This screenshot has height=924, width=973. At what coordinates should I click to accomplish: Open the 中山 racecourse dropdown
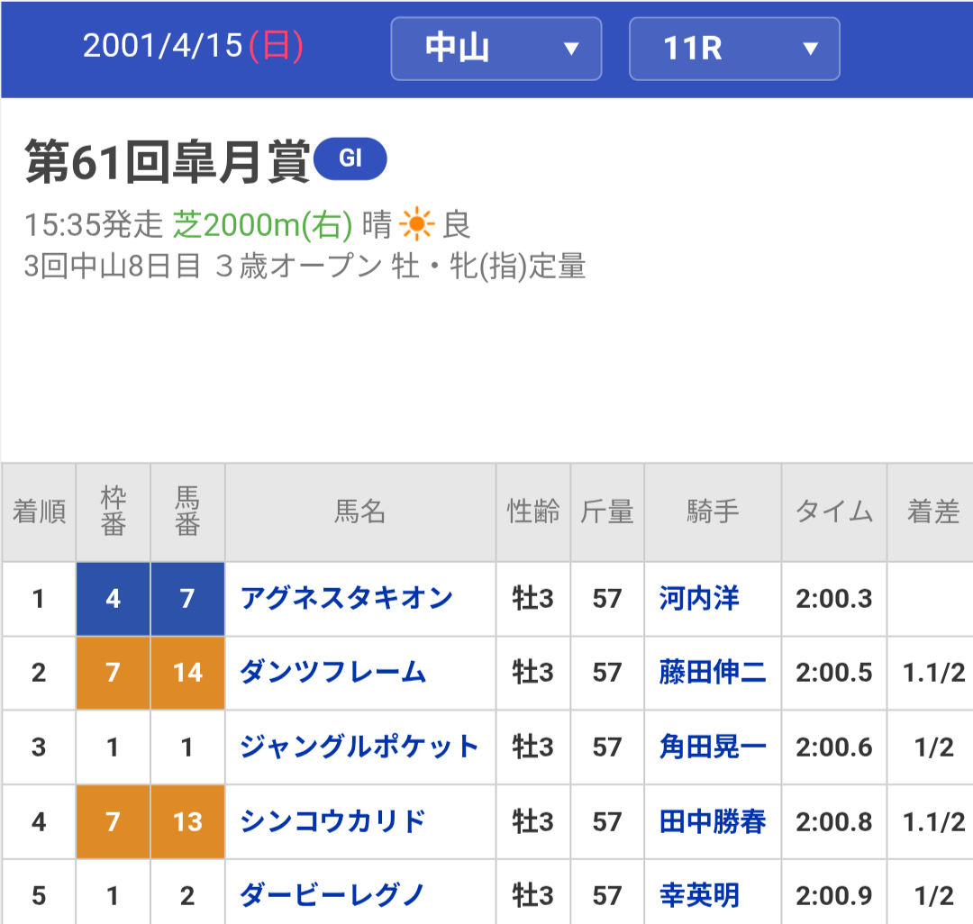click(496, 49)
